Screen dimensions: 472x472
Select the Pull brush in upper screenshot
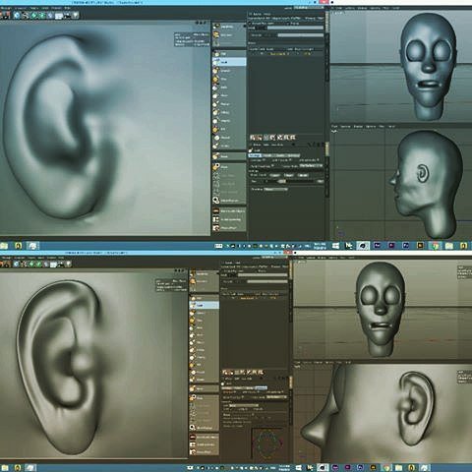pos(229,54)
